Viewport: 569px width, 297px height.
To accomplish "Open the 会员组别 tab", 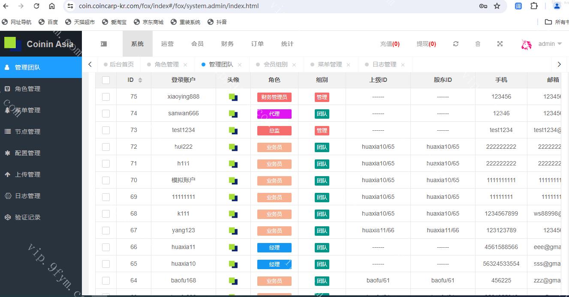I will coord(275,64).
